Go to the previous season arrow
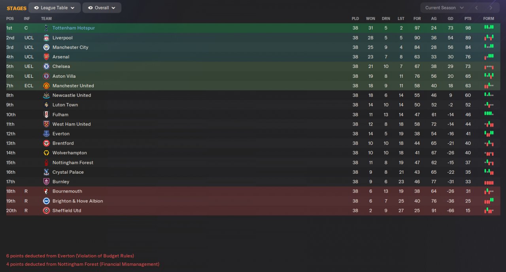 click(476, 8)
